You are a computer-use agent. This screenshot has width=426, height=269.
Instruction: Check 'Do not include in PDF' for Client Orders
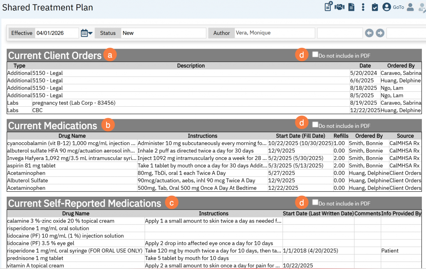[x=315, y=55]
